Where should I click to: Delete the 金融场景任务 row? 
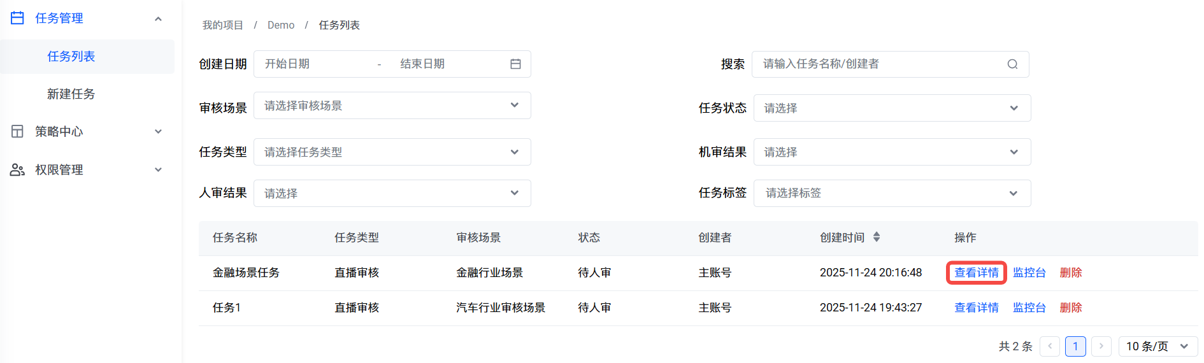[1070, 273]
